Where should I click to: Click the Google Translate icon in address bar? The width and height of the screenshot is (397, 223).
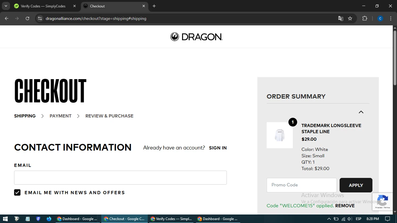pyautogui.click(x=341, y=19)
